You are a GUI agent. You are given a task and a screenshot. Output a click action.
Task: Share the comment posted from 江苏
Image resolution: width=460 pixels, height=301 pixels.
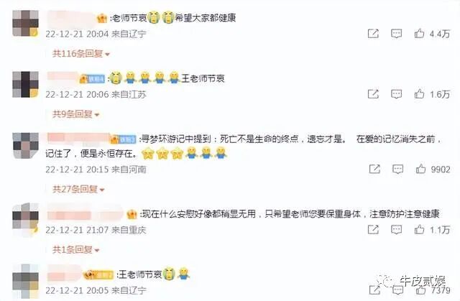(x=373, y=94)
